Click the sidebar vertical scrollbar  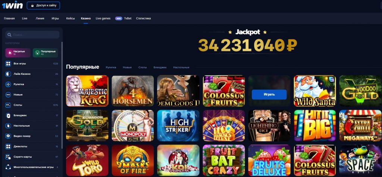point(62,93)
